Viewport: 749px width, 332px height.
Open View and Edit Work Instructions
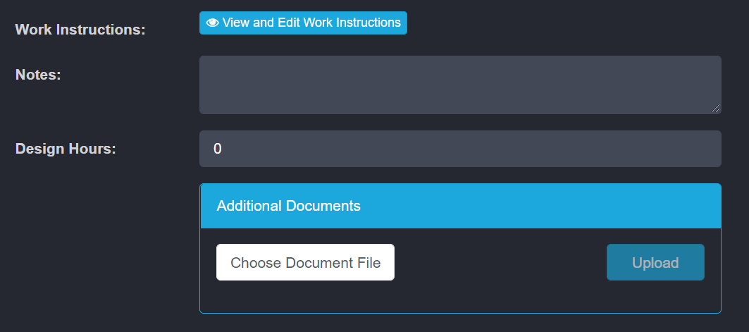(303, 23)
